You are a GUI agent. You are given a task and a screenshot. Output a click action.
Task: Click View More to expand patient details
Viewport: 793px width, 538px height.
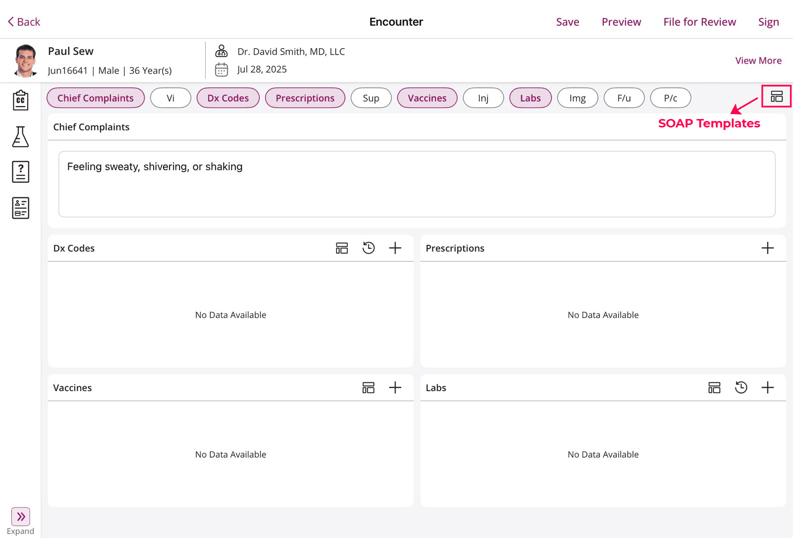[758, 60]
